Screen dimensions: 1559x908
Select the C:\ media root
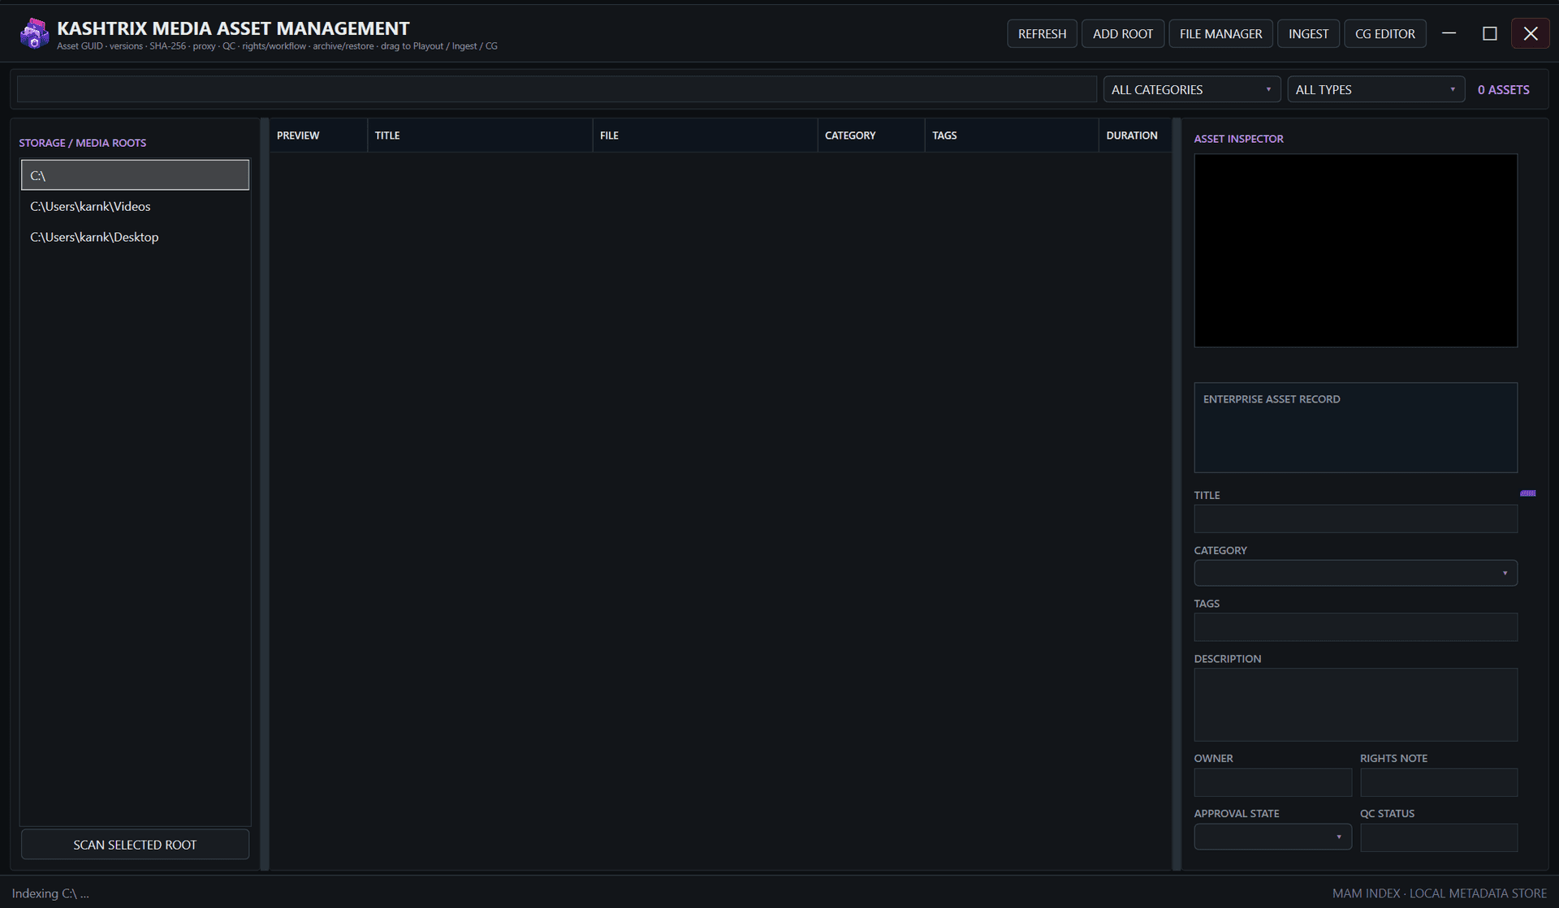tap(135, 175)
